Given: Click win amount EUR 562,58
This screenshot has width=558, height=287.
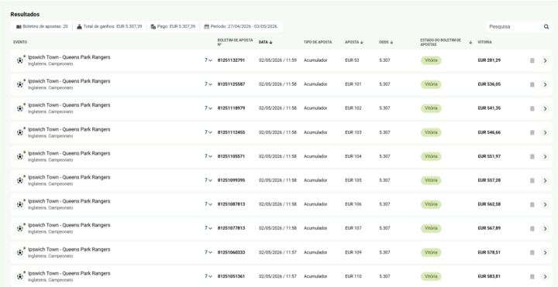Looking at the screenshot, I should (x=489, y=204).
